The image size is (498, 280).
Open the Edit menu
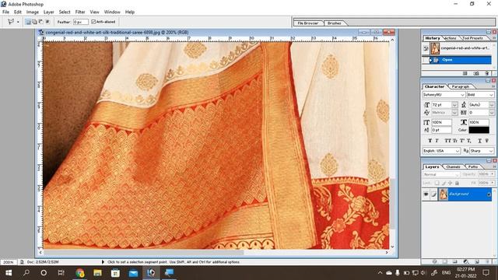tap(18, 12)
